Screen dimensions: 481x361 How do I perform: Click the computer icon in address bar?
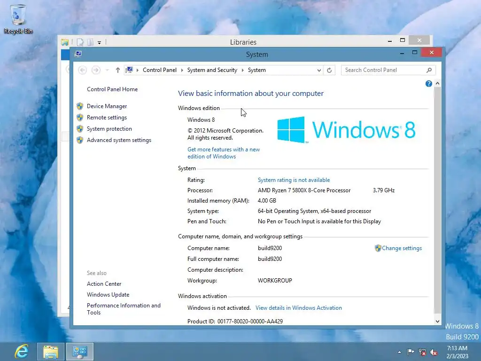click(x=130, y=70)
